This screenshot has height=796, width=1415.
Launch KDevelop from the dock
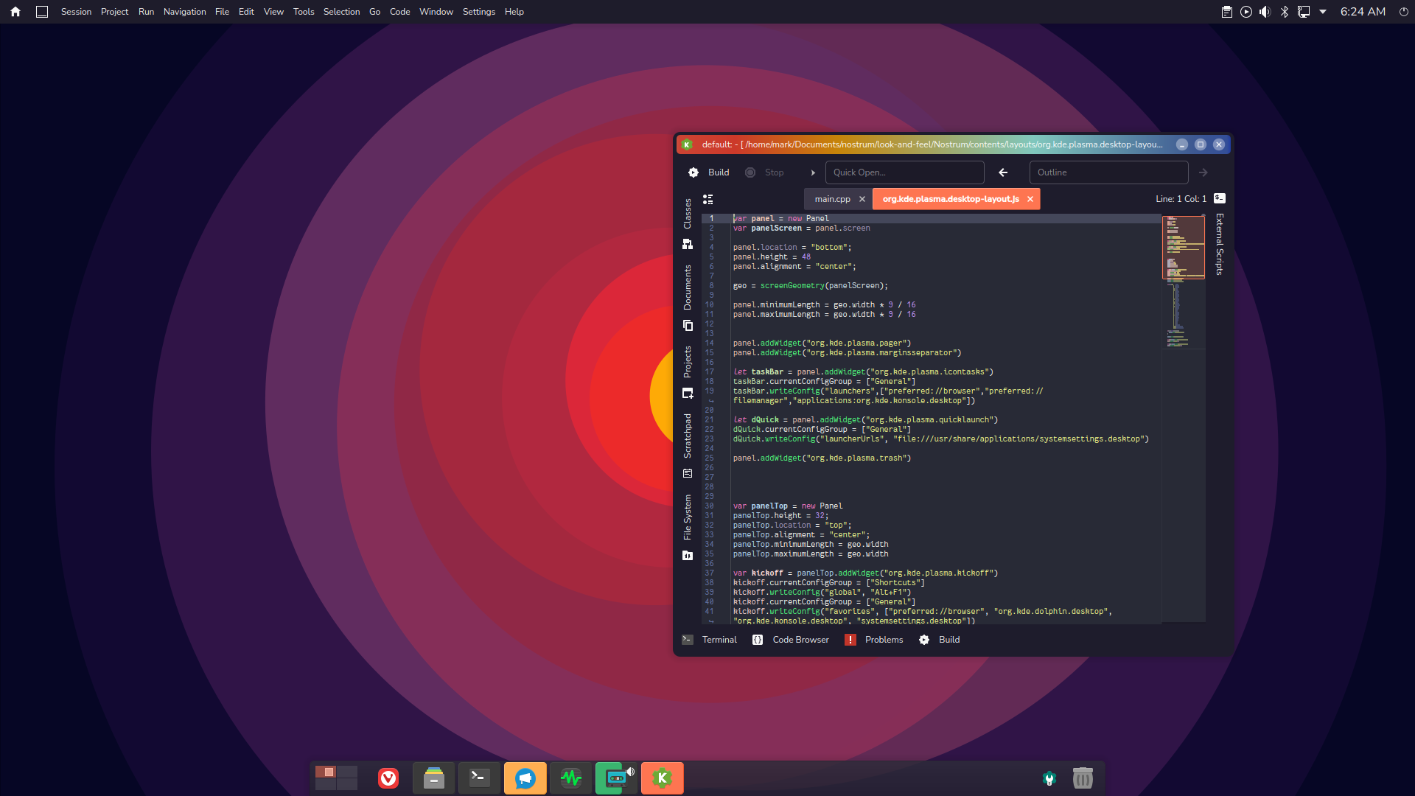[x=662, y=778]
